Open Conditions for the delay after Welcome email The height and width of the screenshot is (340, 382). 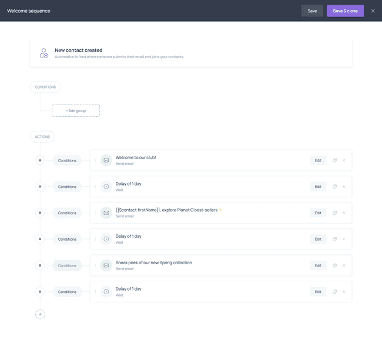pyautogui.click(x=67, y=187)
